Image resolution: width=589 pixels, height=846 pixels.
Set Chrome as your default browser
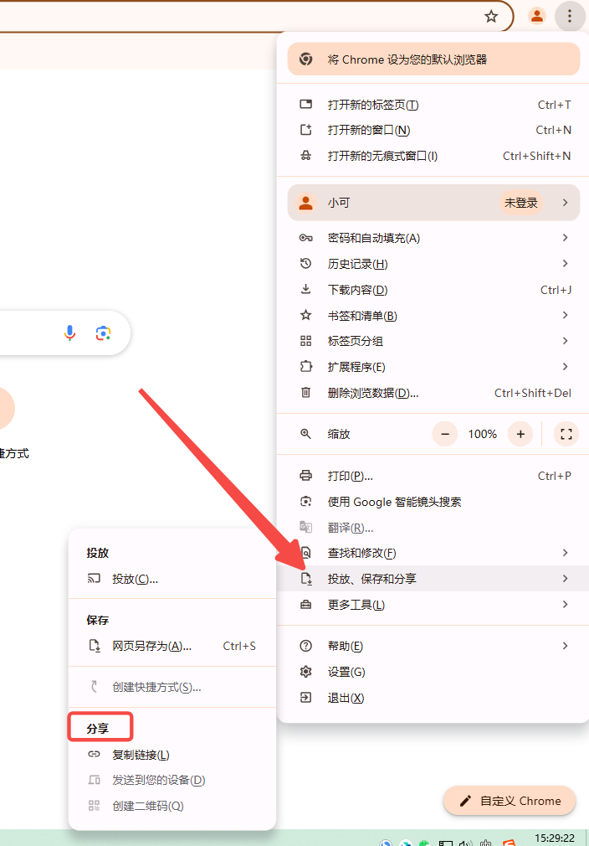[433, 59]
